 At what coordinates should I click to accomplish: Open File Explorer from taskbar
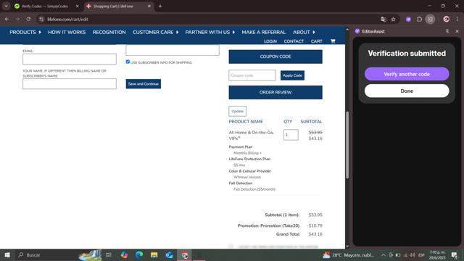154,254
